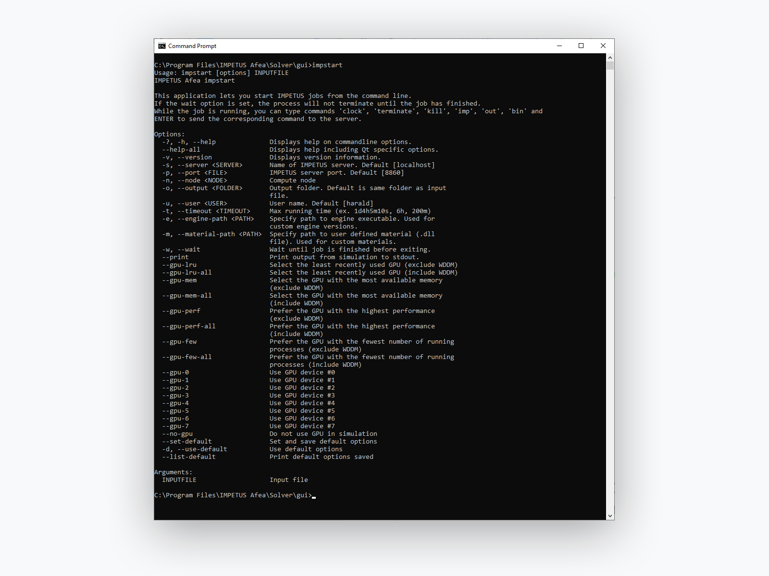Click the scrollbar up arrow
Viewport: 769px width, 576px height.
pyautogui.click(x=610, y=58)
